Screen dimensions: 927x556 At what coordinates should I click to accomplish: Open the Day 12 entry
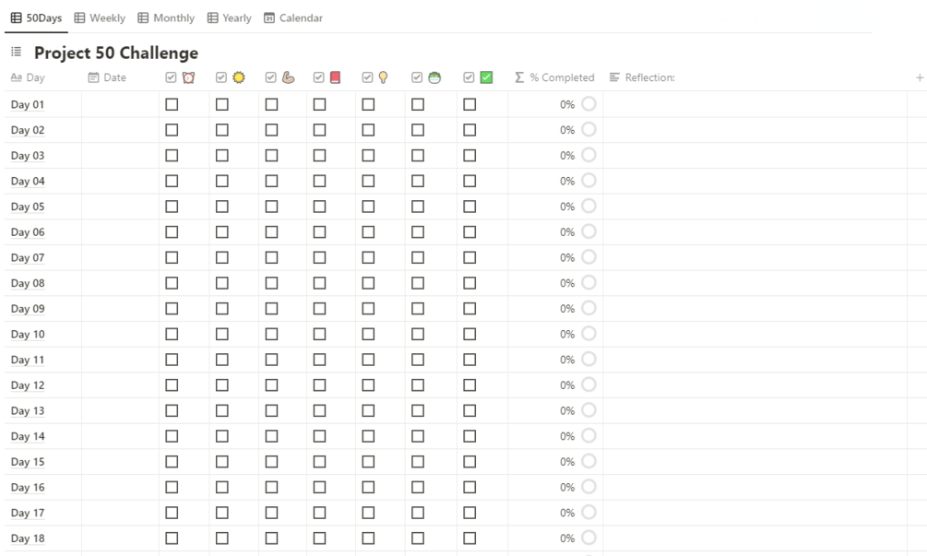(x=28, y=385)
